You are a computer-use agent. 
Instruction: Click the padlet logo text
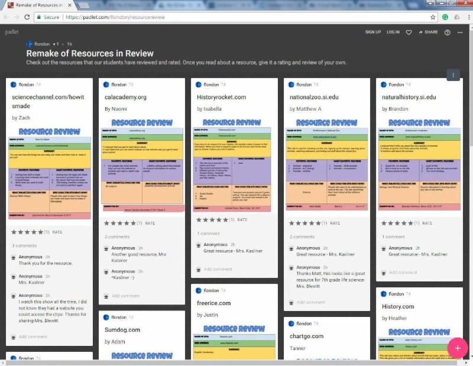click(x=12, y=32)
